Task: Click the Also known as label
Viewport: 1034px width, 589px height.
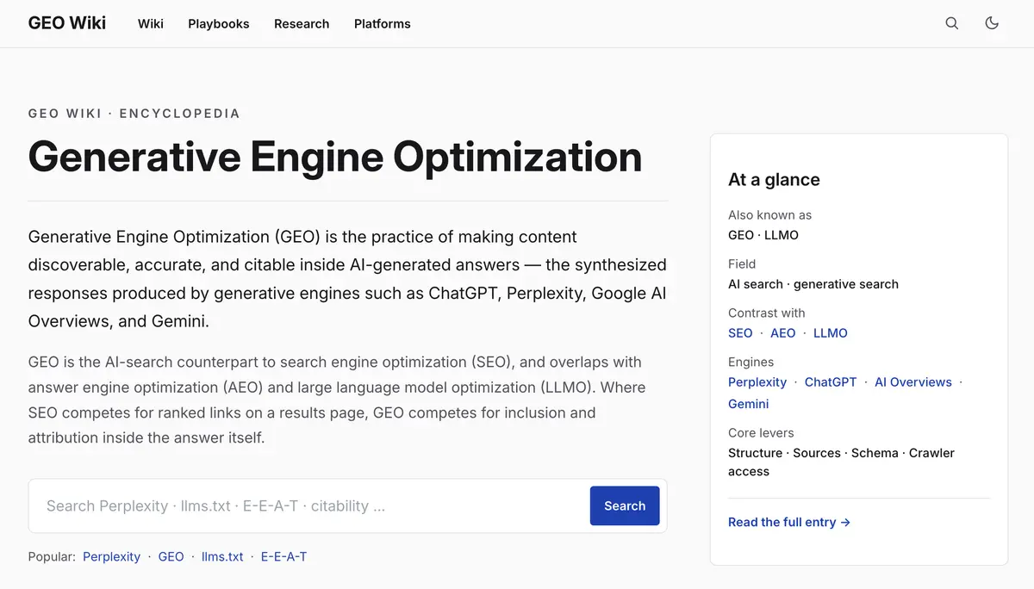Action: click(x=769, y=215)
